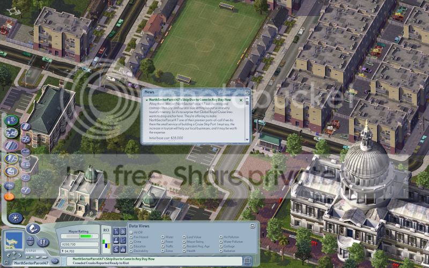Dismiss the cruise ship news item
The width and height of the screenshot is (429, 268).
pyautogui.click(x=241, y=100)
